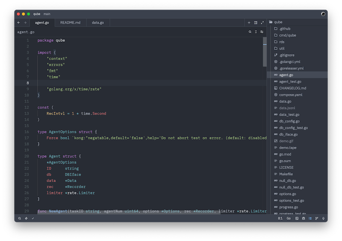The width and height of the screenshot is (342, 241).
Task: Zoom the pane with the expand arrows
Action: coord(262,23)
